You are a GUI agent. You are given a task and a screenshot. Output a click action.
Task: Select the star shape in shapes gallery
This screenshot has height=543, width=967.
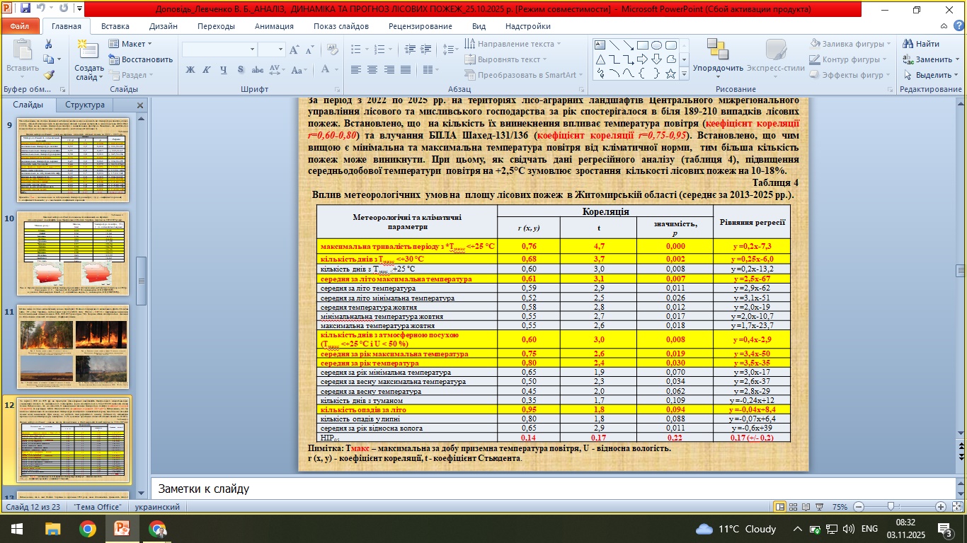[x=670, y=74]
